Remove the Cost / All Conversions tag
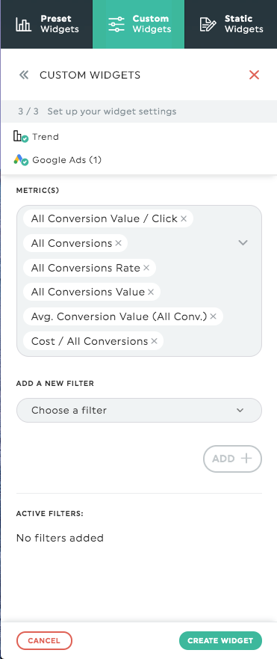This screenshot has height=659, width=277. 155,341
